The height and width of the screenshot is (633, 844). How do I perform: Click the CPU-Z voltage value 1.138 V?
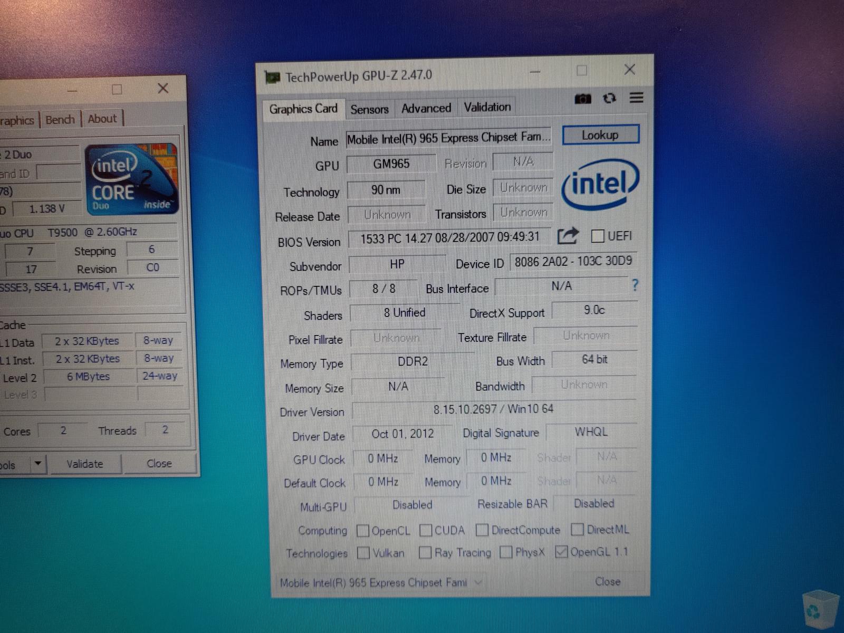click(47, 209)
